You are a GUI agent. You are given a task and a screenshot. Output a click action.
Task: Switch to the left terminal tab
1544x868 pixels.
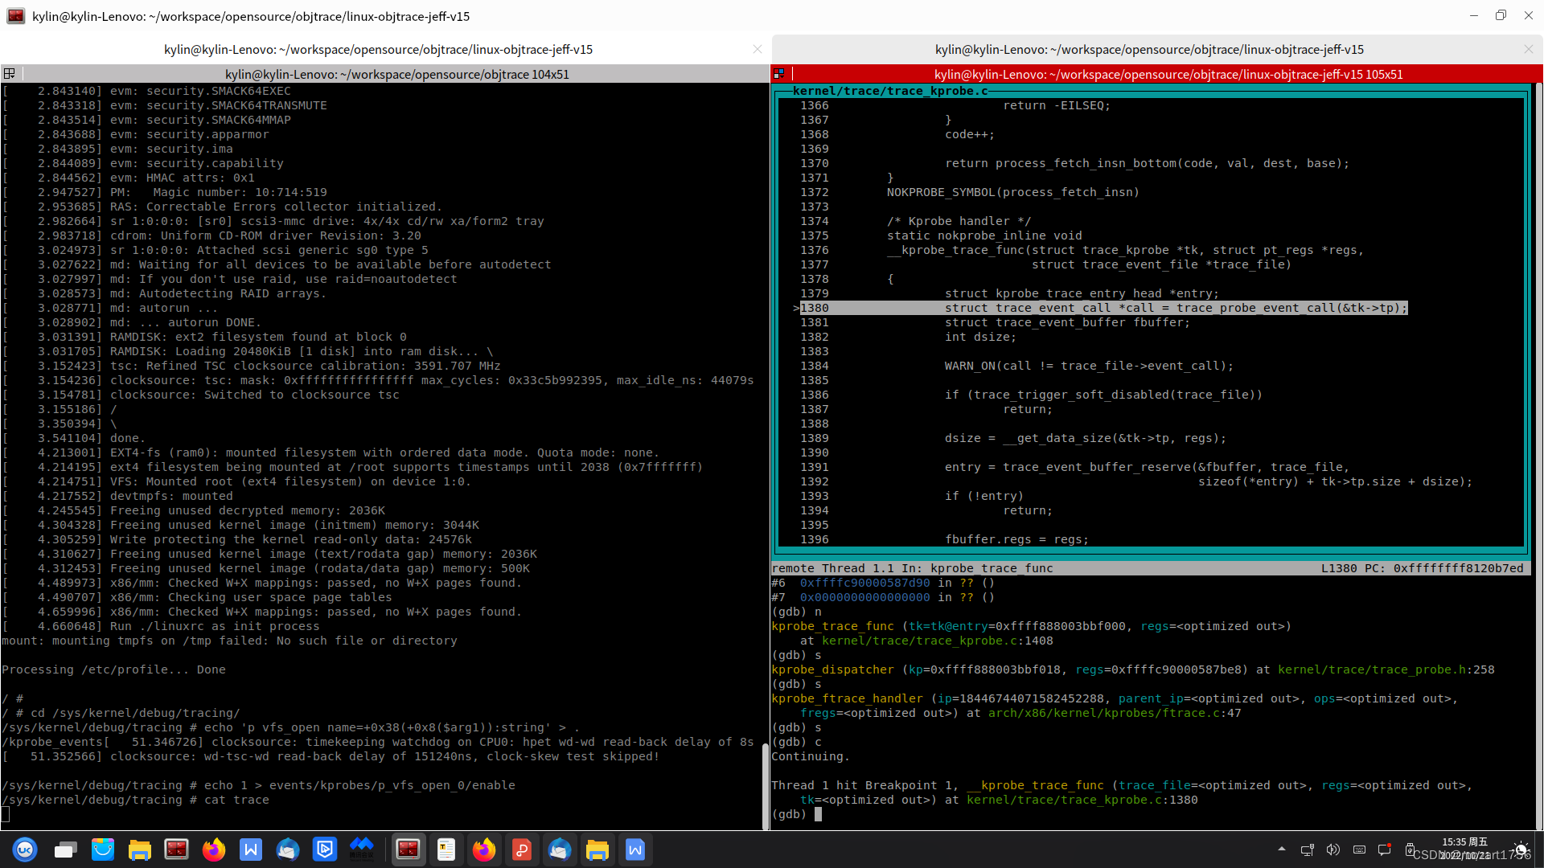tap(378, 49)
